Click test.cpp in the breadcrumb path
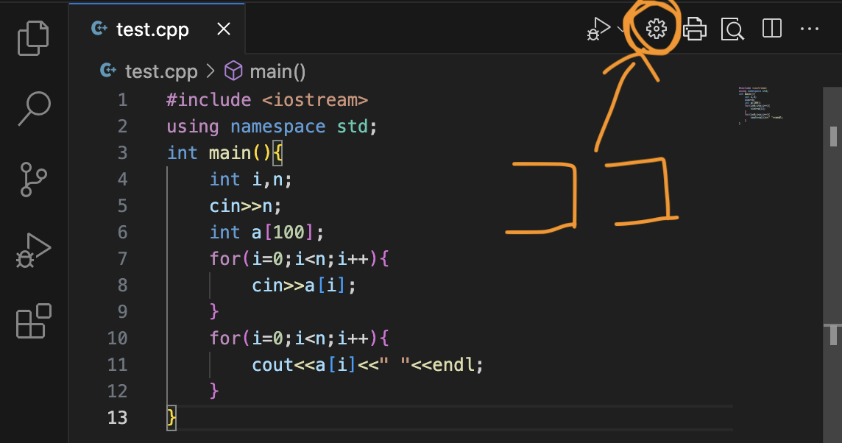842x443 pixels. pyautogui.click(x=160, y=71)
